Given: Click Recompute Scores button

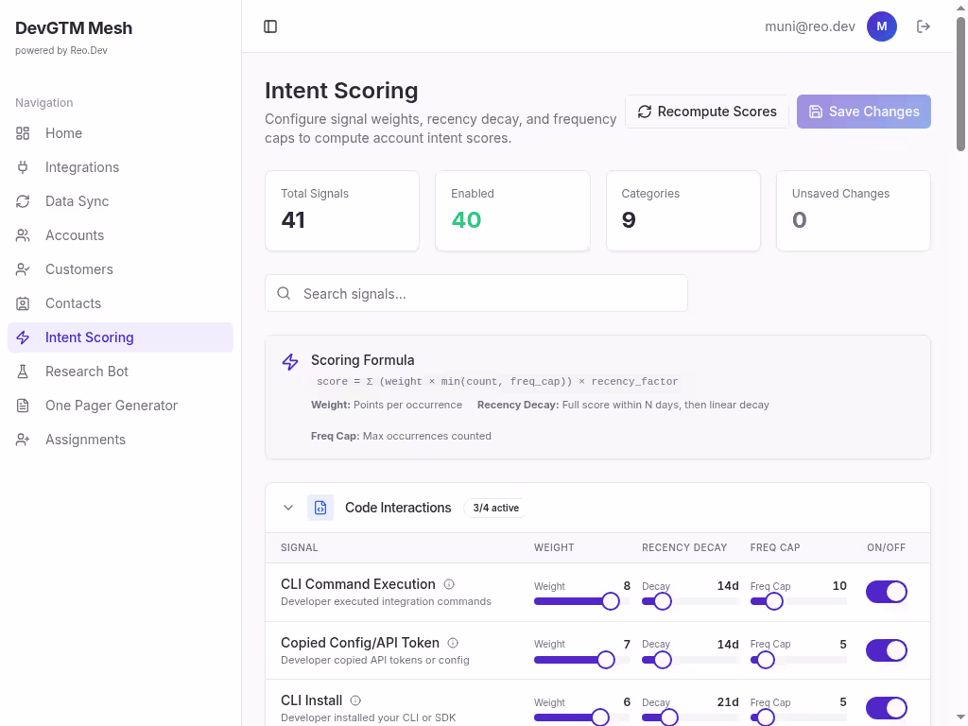Looking at the screenshot, I should [x=707, y=112].
